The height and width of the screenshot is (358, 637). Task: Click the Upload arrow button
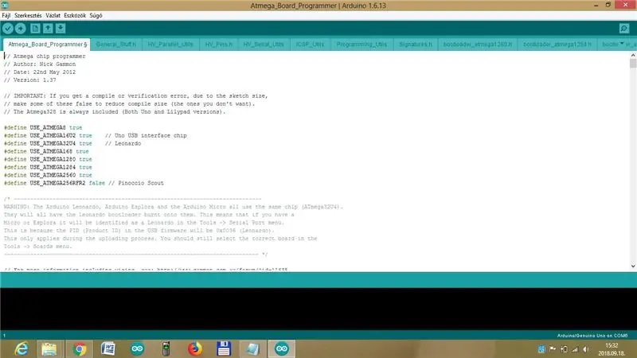(21, 29)
